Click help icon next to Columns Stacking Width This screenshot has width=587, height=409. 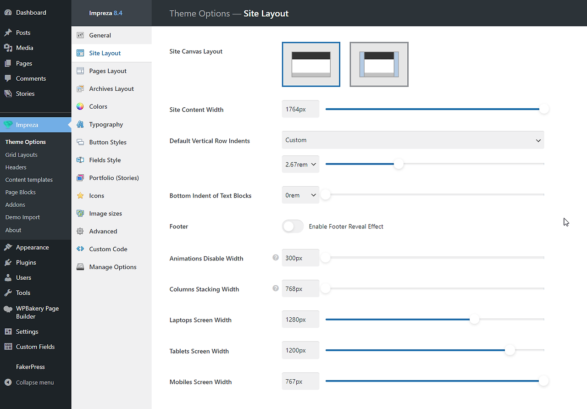point(276,288)
